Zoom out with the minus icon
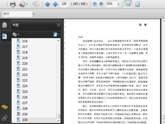The width and height of the screenshot is (165, 124). [x=95, y=4]
